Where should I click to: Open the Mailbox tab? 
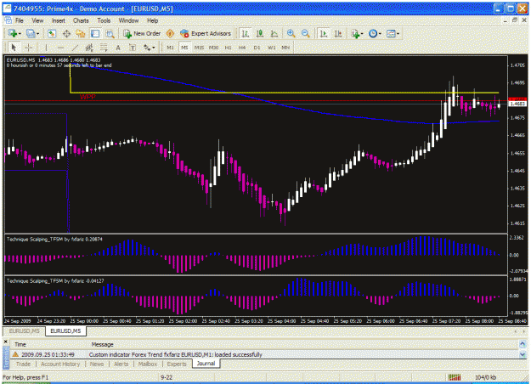(x=148, y=364)
